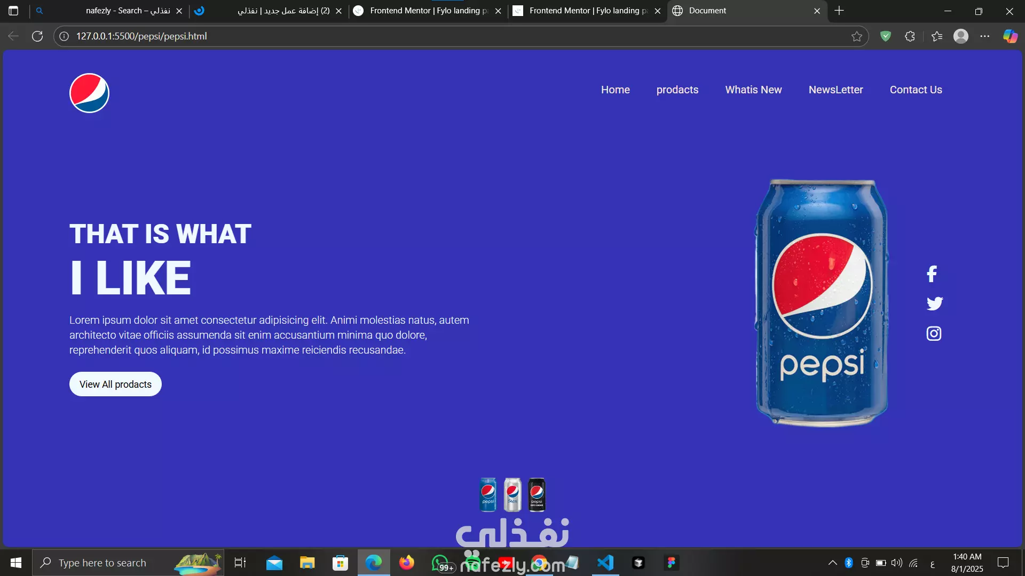
Task: Open the Extensions puzzle icon
Action: tap(910, 36)
